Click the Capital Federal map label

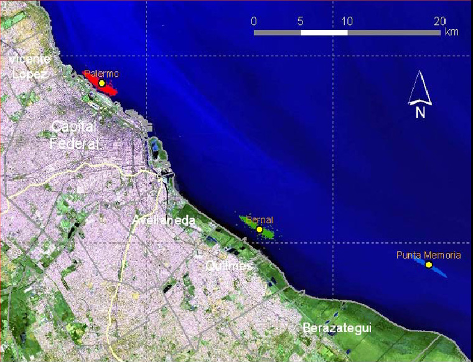click(74, 135)
